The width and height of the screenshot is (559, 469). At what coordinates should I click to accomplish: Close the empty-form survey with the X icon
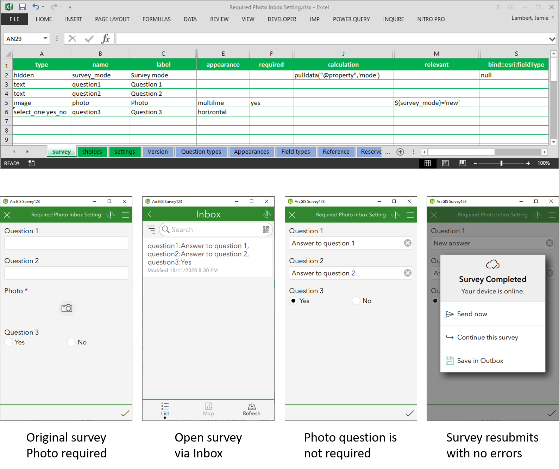[7, 215]
